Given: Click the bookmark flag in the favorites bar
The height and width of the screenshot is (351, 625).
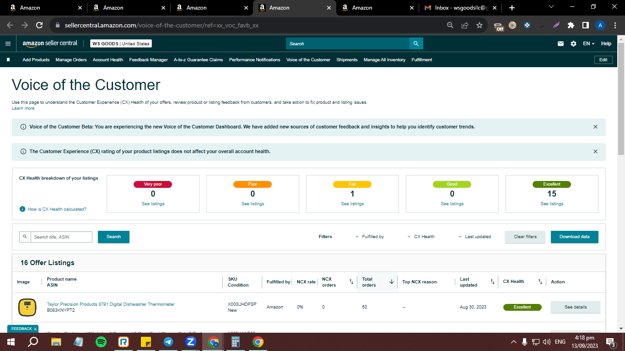Looking at the screenshot, I should (8, 60).
